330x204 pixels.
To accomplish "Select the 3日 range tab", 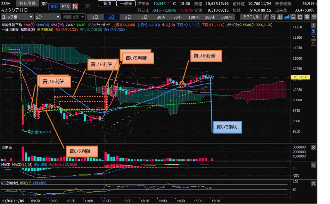I will tap(128, 17).
